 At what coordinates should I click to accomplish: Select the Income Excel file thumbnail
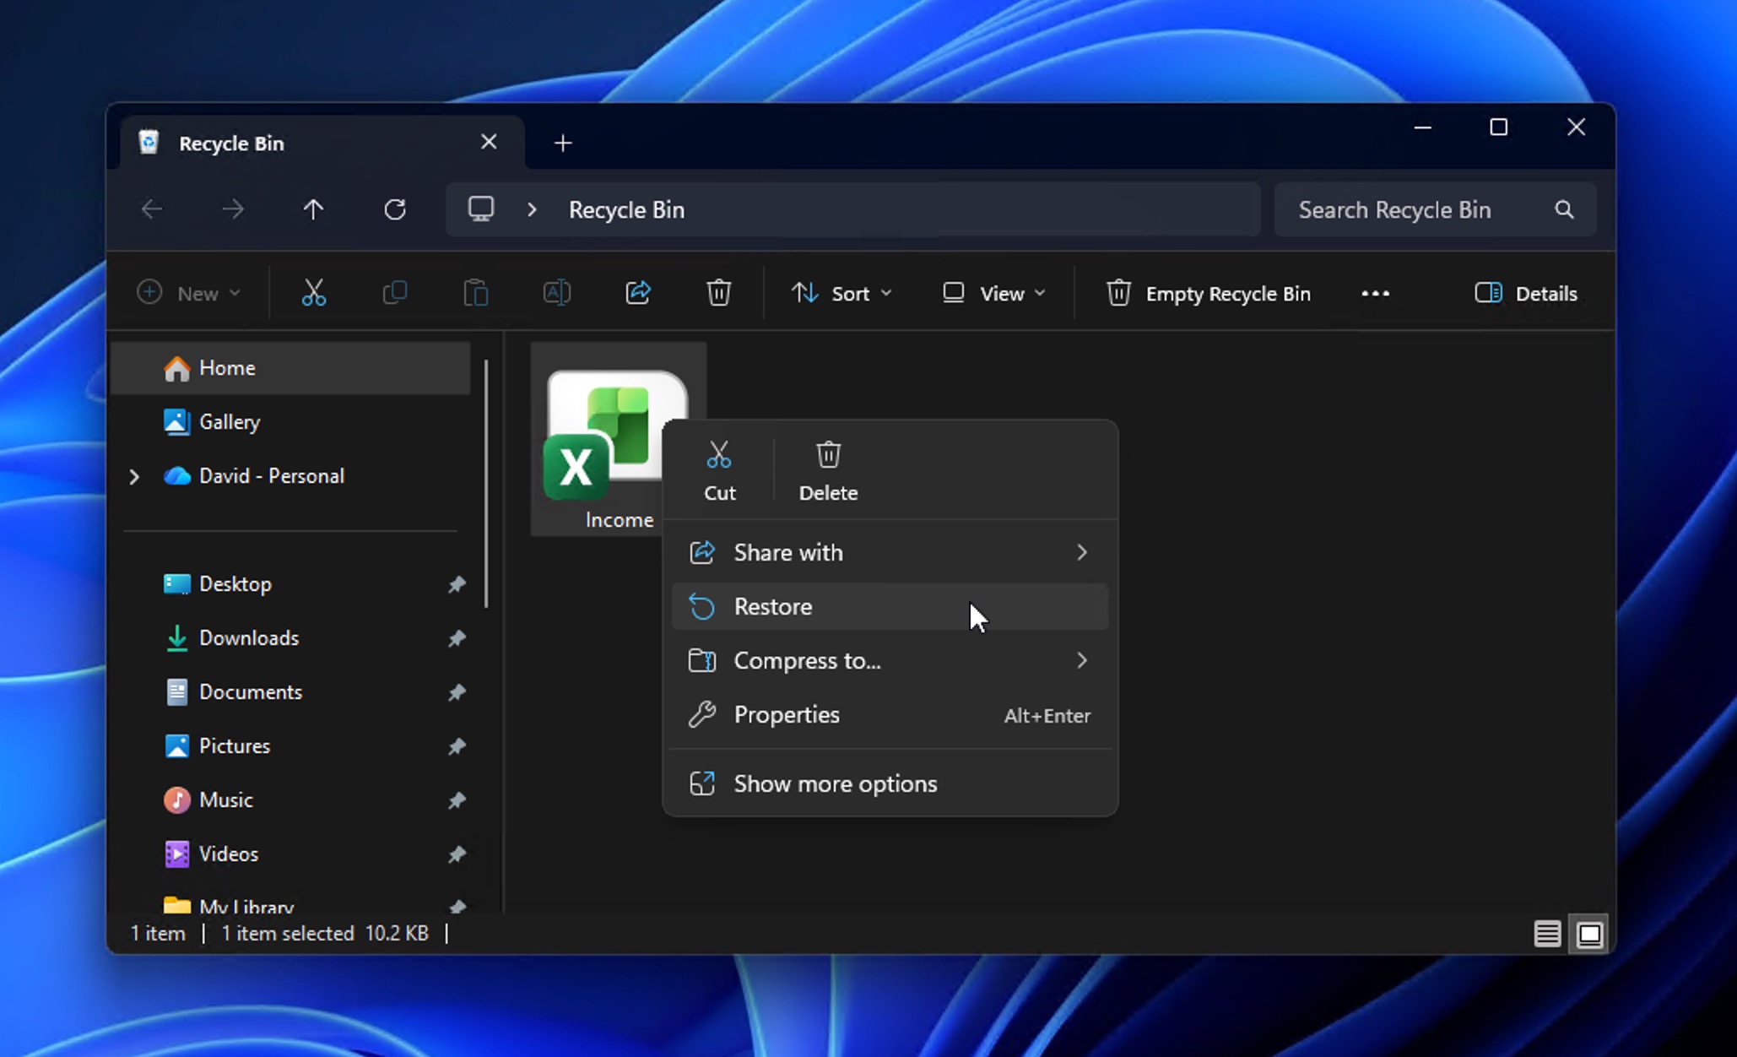[618, 439]
